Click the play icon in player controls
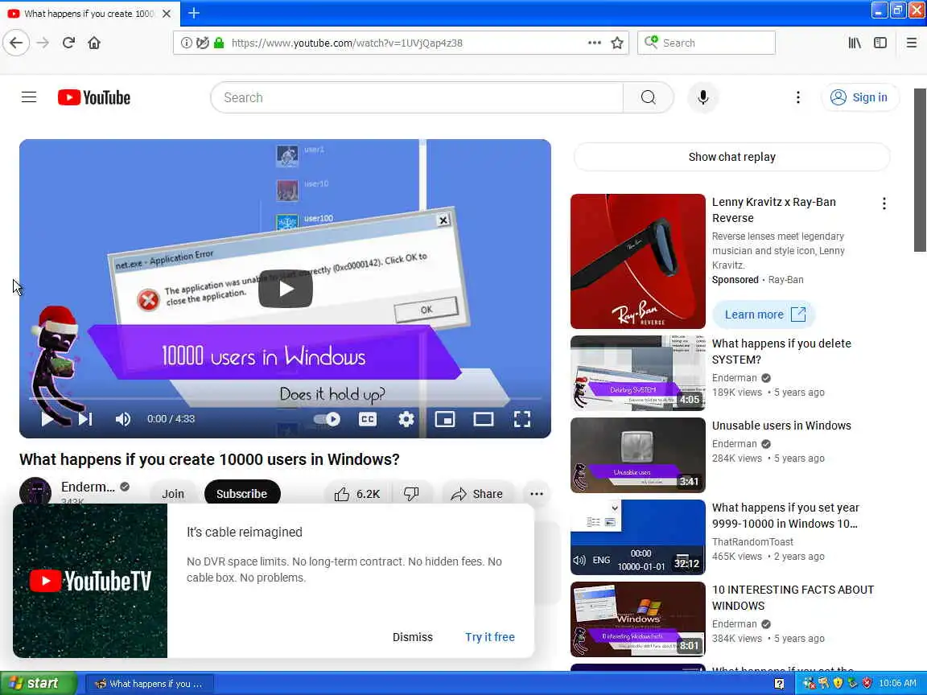The image size is (927, 695). (47, 419)
